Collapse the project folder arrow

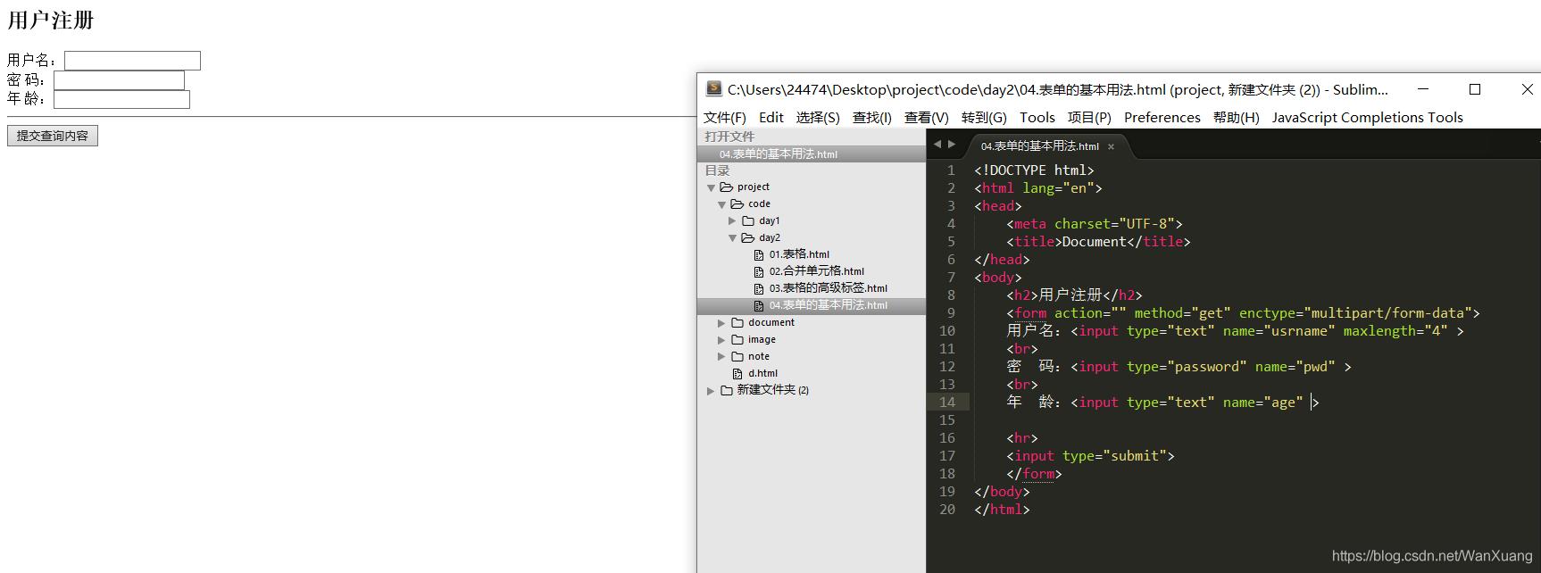pyautogui.click(x=712, y=187)
